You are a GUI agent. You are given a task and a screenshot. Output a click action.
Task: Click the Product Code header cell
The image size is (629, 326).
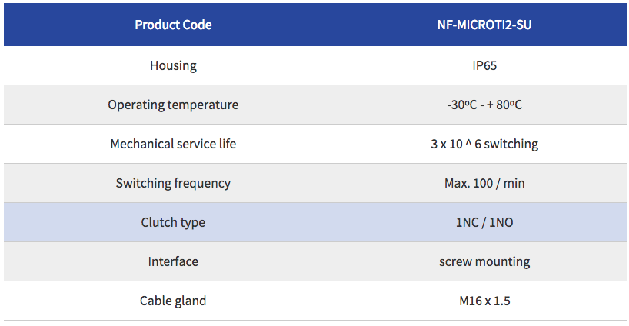click(173, 25)
